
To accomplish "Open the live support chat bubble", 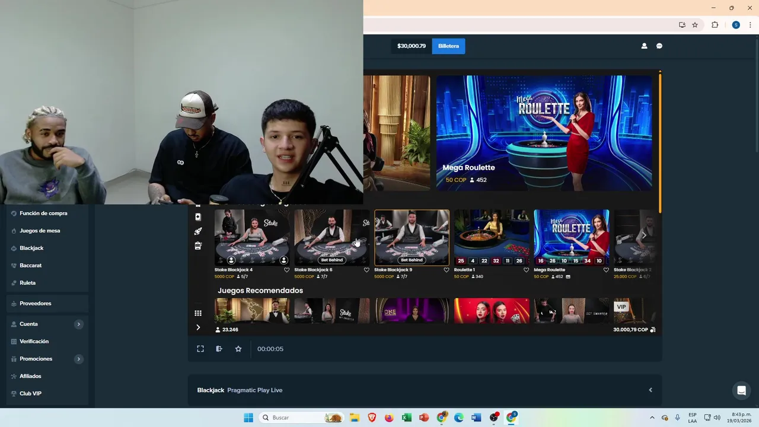I will click(741, 390).
